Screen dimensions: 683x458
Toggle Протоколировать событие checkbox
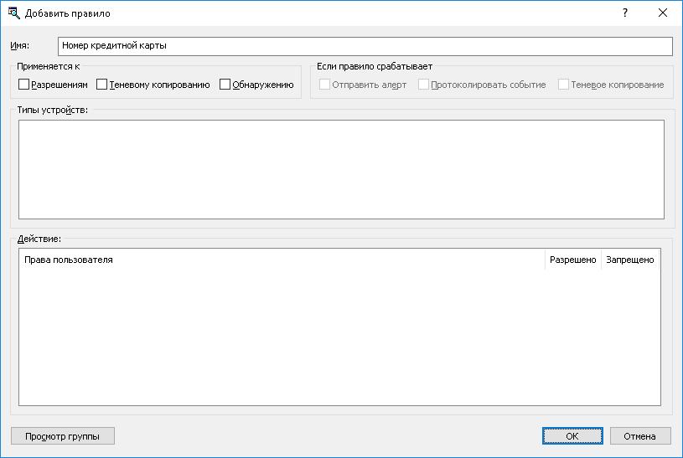point(424,85)
